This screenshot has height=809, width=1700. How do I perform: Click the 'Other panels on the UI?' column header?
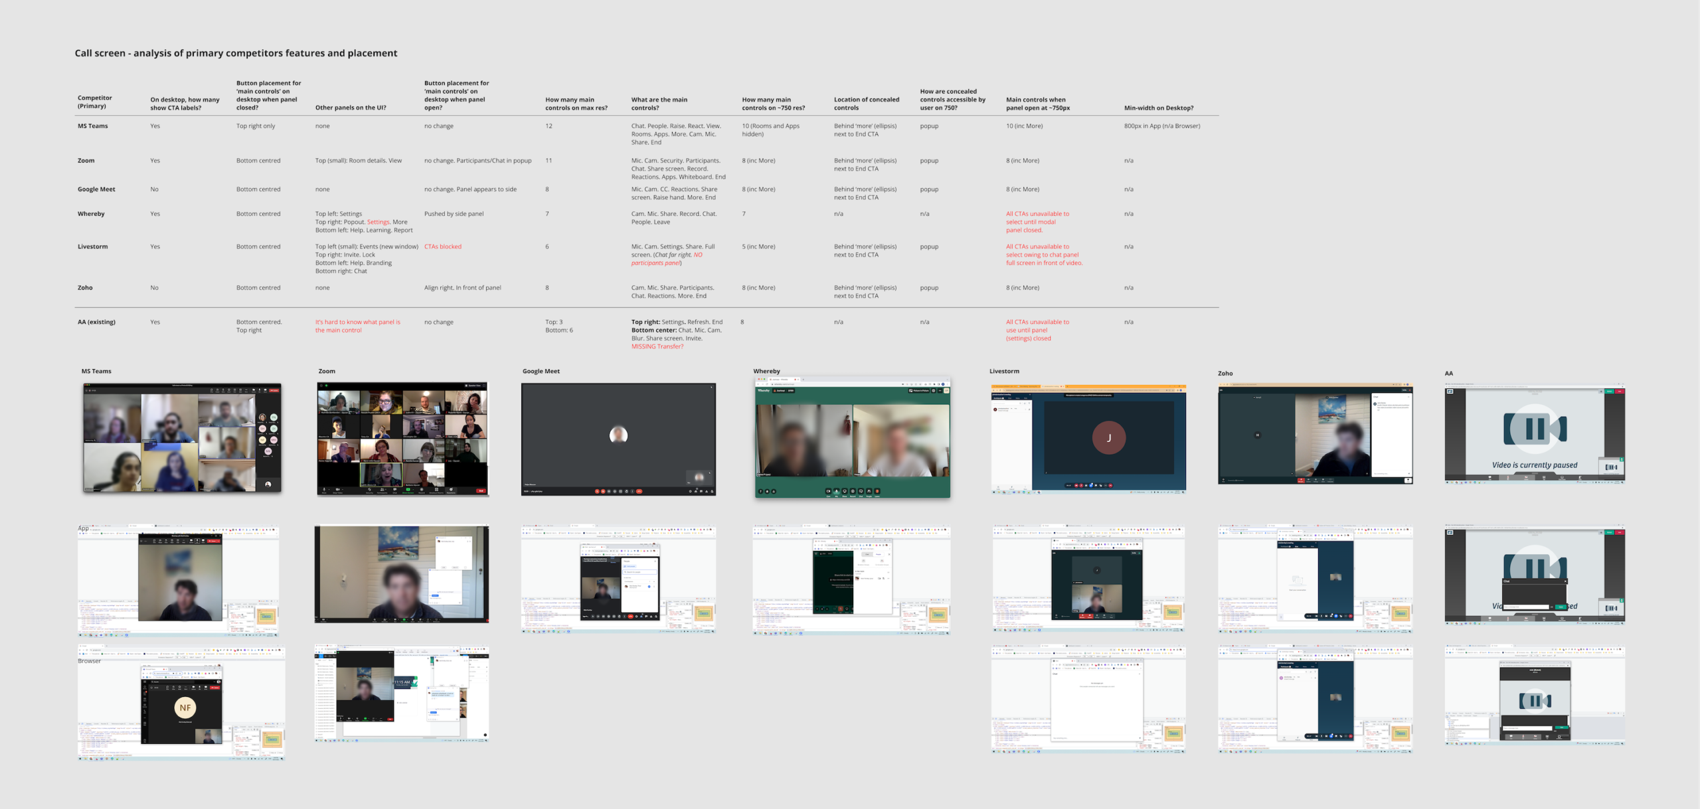point(351,108)
